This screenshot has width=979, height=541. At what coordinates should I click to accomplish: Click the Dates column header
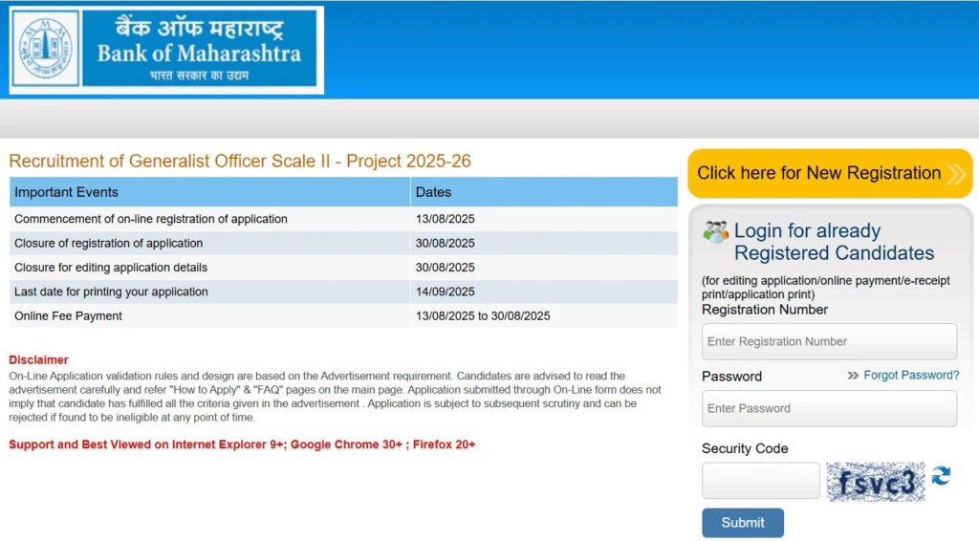[x=544, y=192]
